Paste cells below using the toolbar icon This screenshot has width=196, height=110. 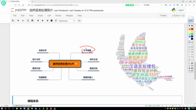coord(33,21)
